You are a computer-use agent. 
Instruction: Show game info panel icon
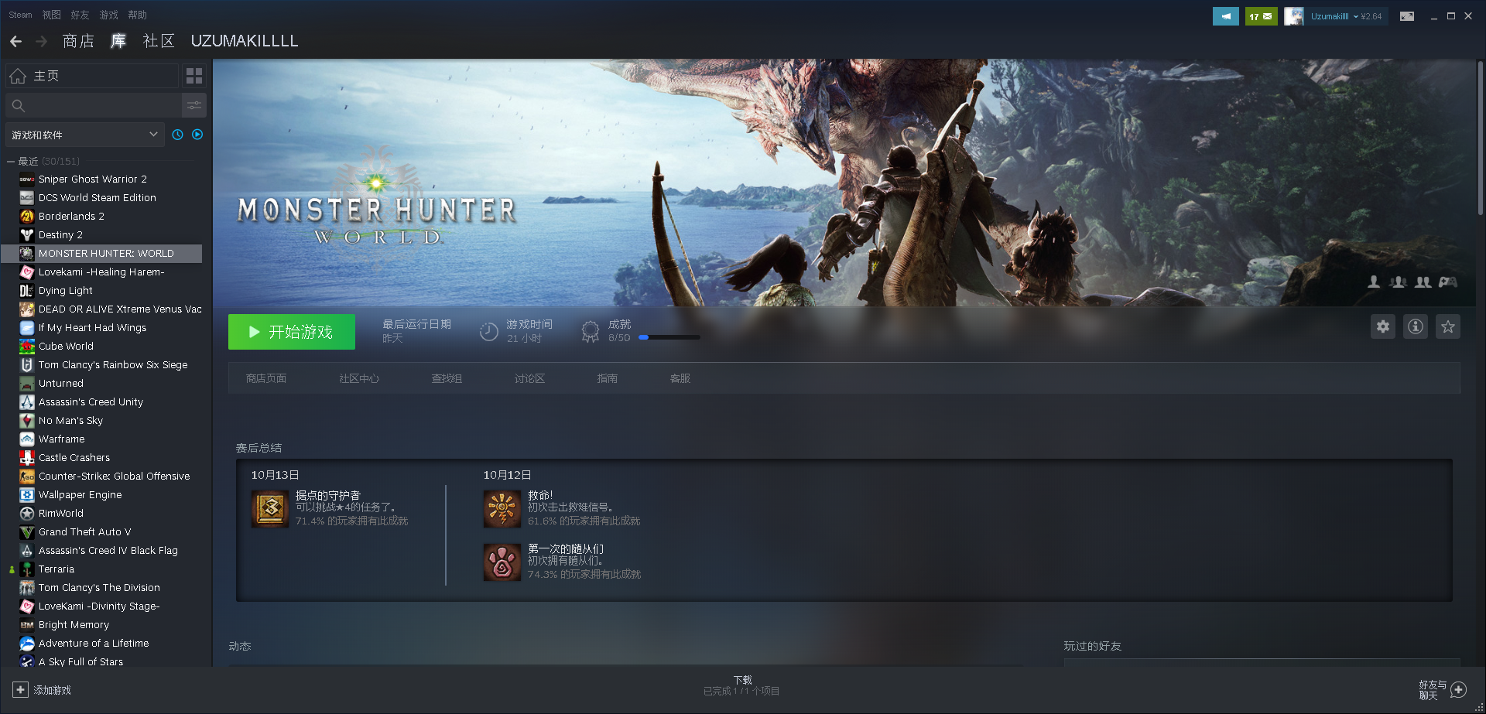[x=1416, y=326]
